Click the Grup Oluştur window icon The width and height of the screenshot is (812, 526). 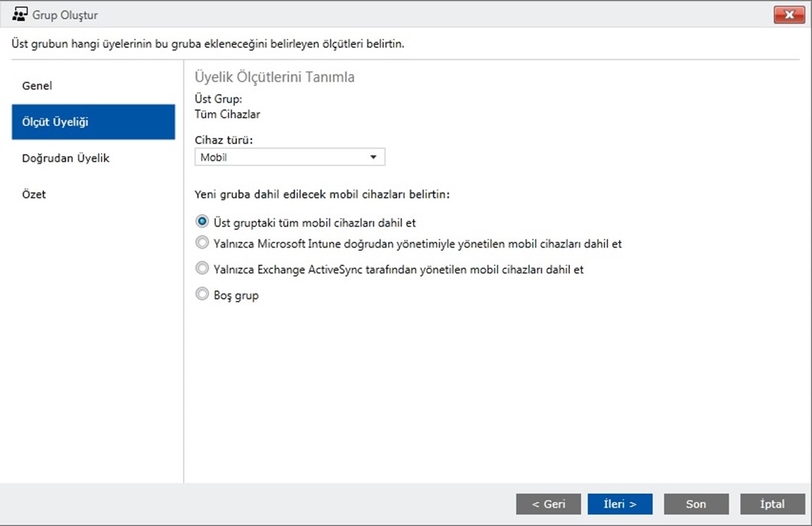(20, 14)
